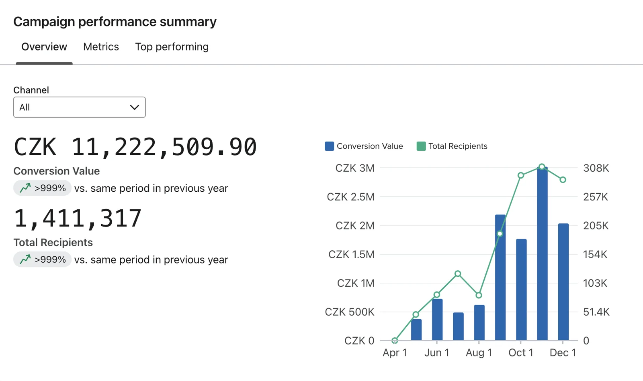Click the bar above the Dec 1 label
The width and height of the screenshot is (643, 381).
(563, 282)
